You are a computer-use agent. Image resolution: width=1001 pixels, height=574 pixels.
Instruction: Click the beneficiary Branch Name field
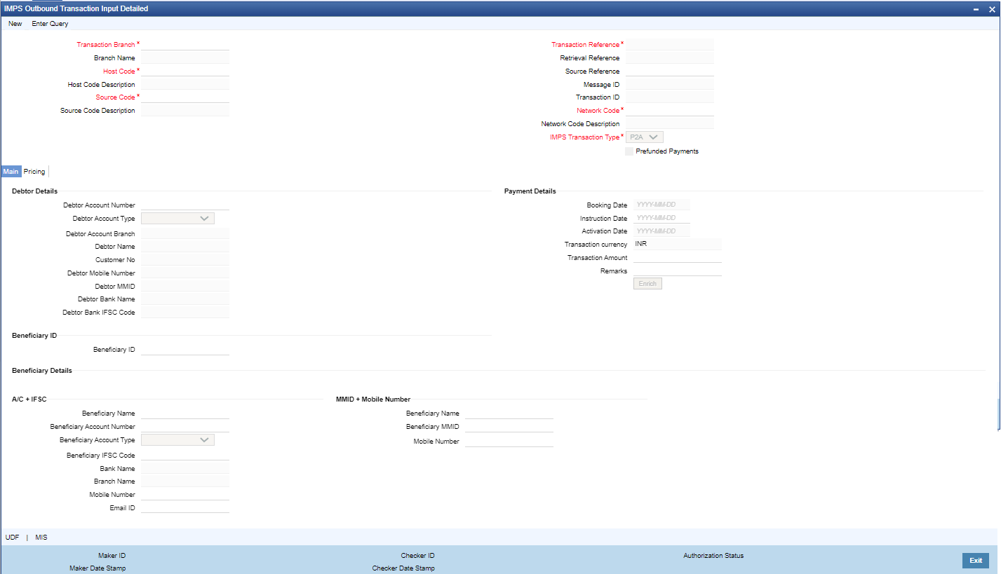[x=185, y=481]
